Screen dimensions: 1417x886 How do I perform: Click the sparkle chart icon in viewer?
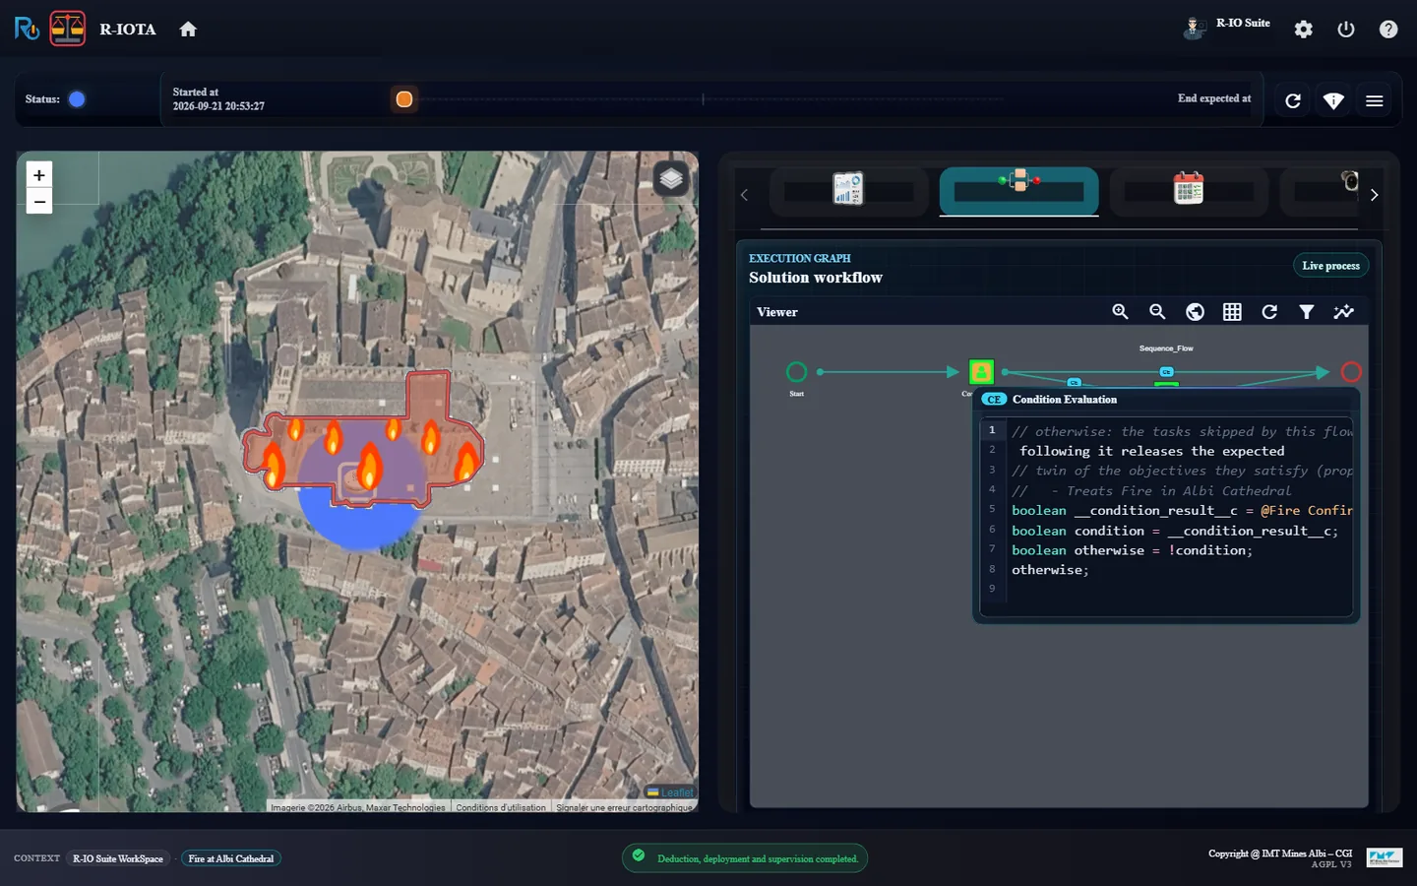[1344, 312]
